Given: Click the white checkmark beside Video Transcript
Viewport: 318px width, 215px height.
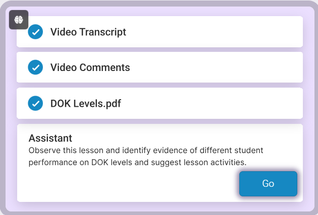Looking at the screenshot, I should pyautogui.click(x=36, y=32).
